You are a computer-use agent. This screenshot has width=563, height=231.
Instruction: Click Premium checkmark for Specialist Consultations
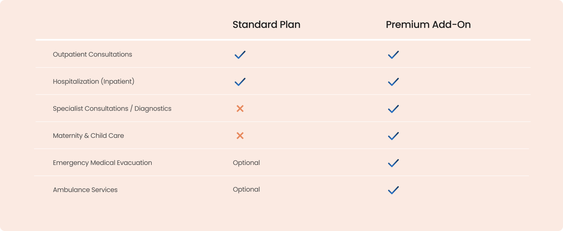pos(393,109)
